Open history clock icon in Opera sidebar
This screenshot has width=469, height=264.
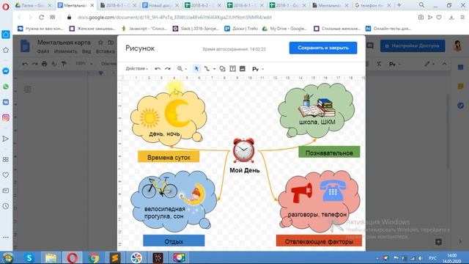click(x=6, y=206)
